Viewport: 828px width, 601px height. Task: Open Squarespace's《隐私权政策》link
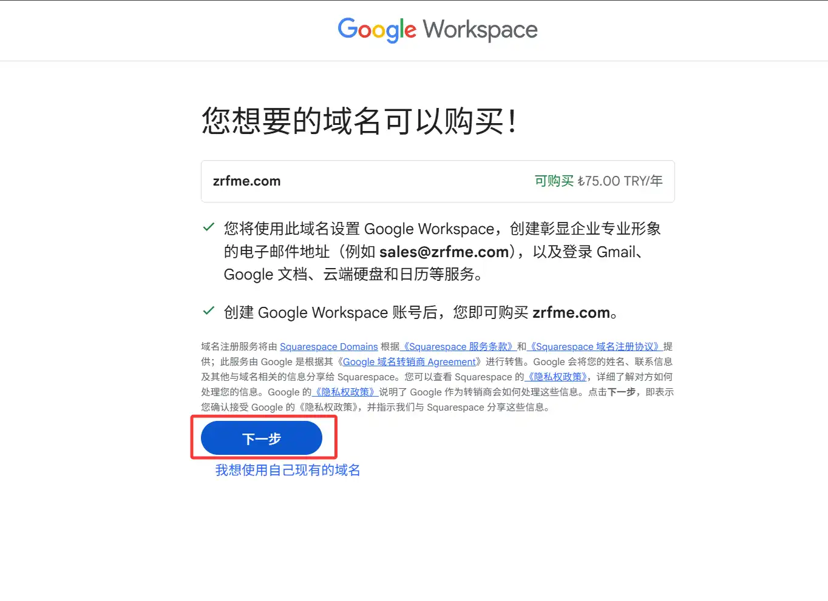(557, 377)
